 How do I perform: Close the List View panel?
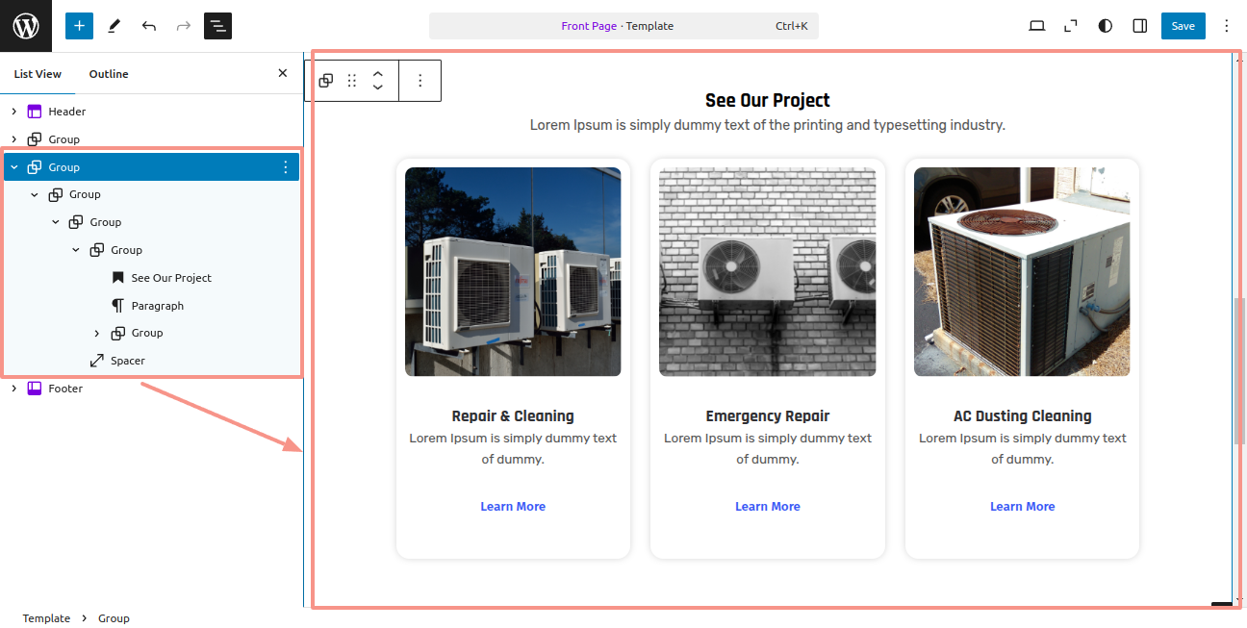tap(283, 73)
